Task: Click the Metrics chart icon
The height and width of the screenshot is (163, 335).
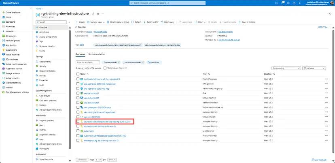Action: (37, 130)
